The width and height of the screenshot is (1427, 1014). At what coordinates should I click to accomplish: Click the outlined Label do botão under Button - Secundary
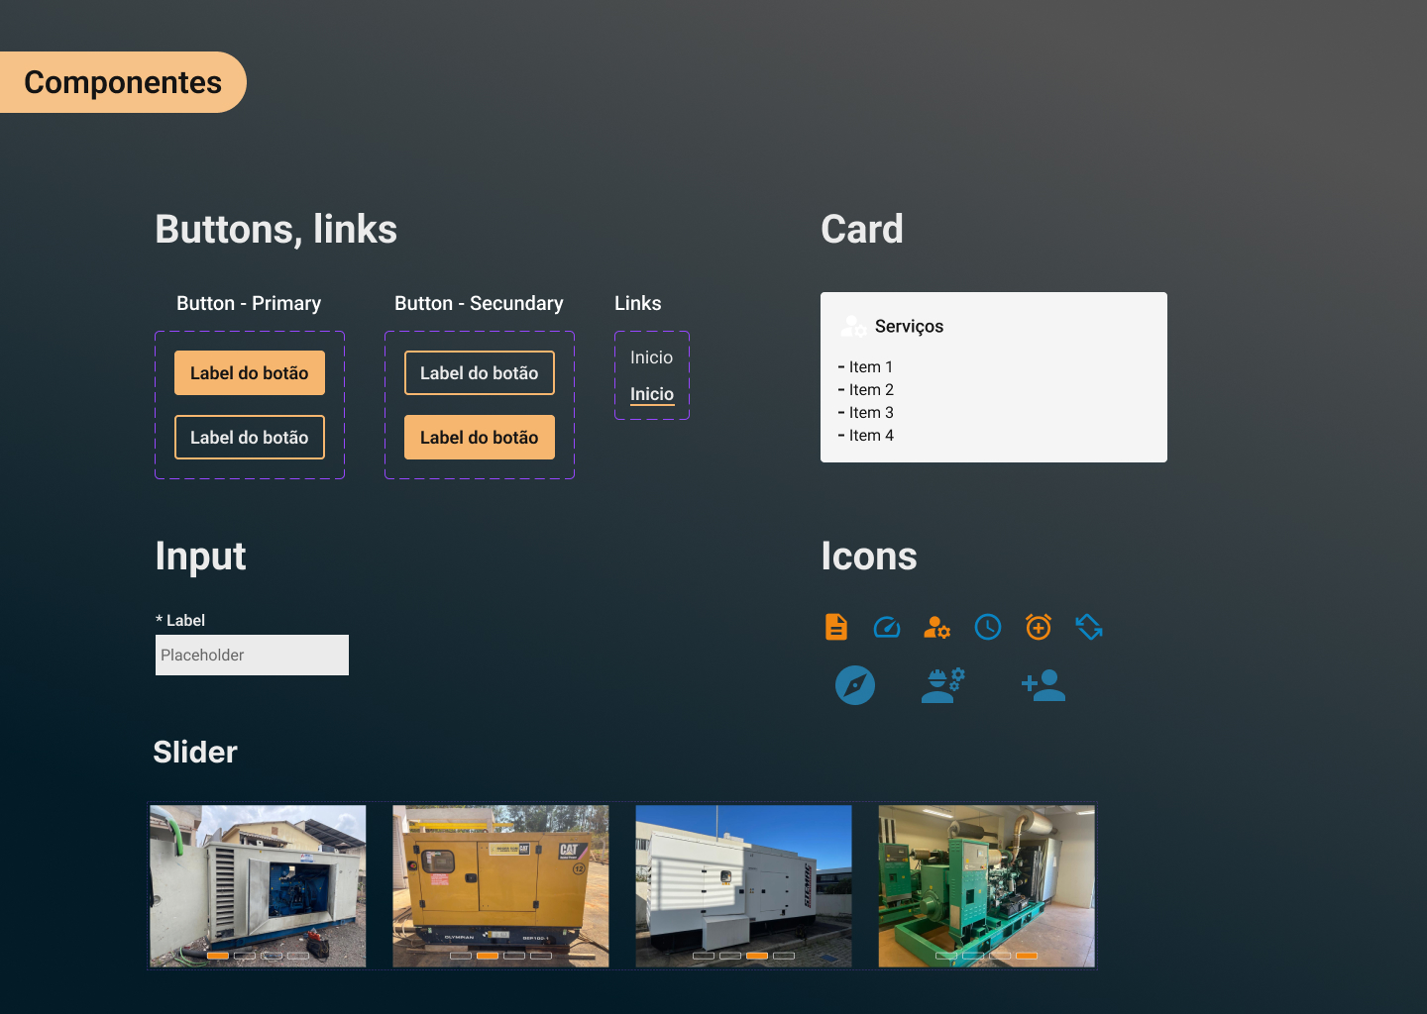coord(480,373)
